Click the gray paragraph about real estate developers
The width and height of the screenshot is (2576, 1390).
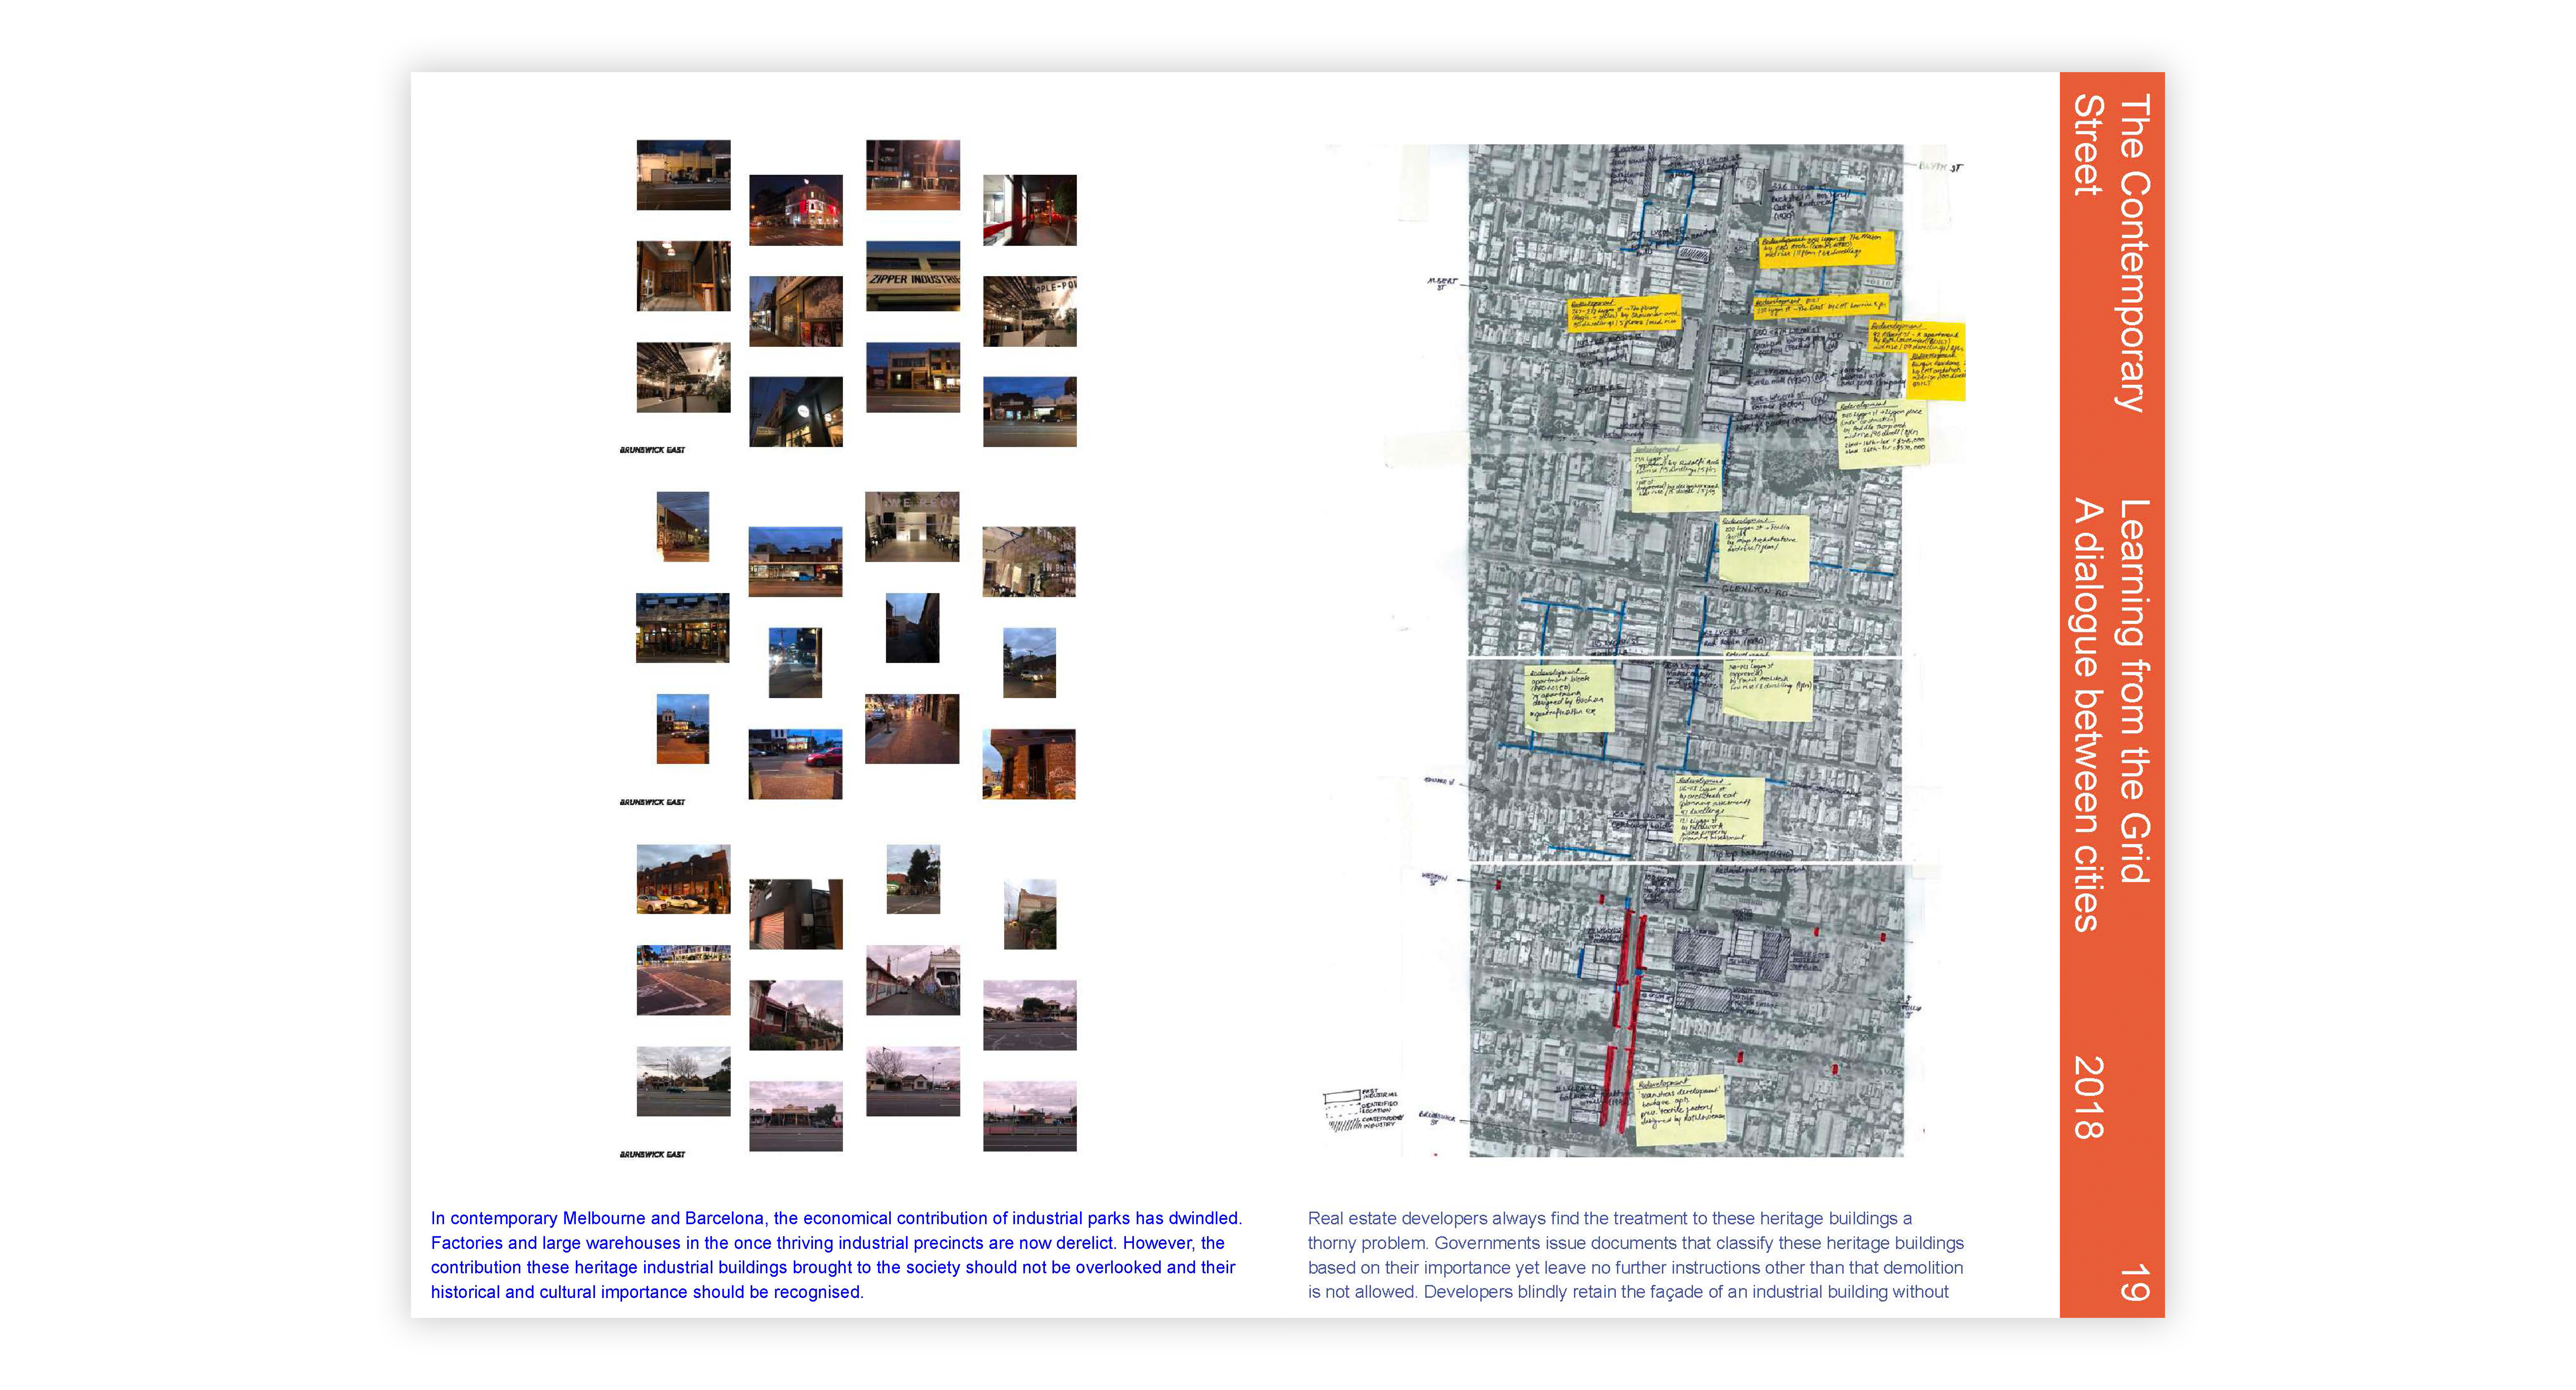pyautogui.click(x=1635, y=1254)
